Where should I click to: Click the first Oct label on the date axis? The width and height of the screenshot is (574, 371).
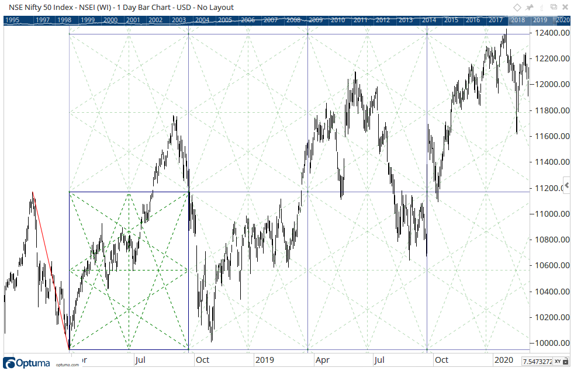point(202,360)
